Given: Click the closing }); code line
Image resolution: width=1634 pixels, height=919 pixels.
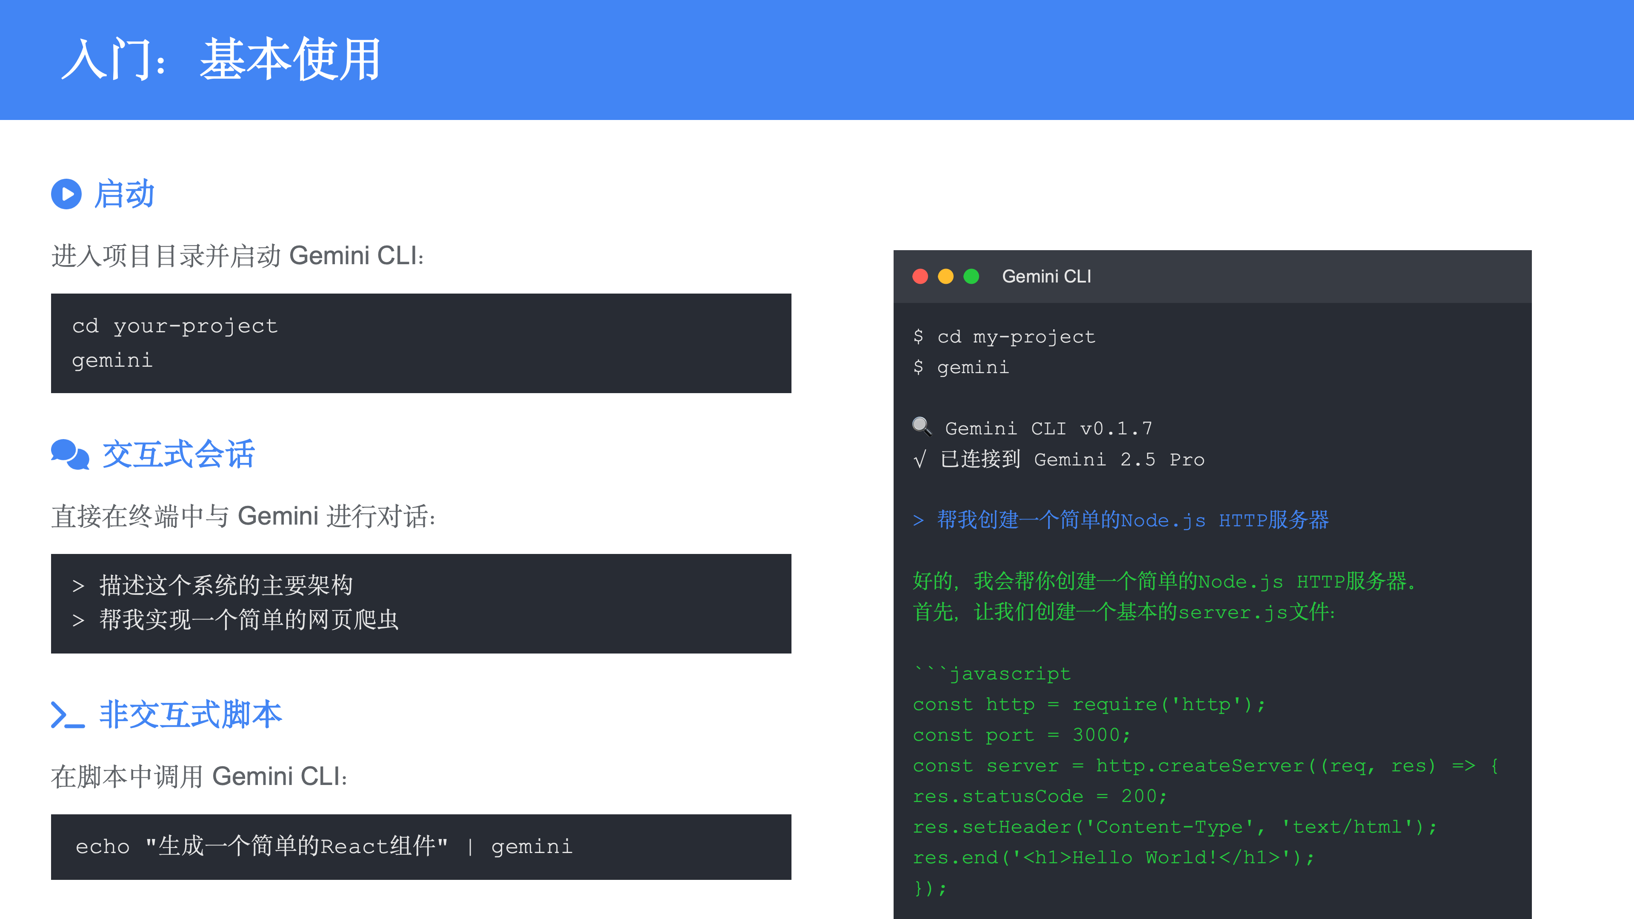Looking at the screenshot, I should point(931,888).
